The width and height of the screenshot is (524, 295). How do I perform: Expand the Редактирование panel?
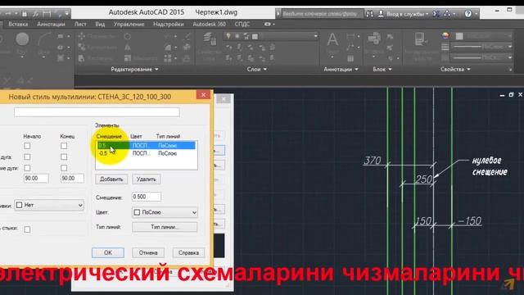[x=134, y=69]
